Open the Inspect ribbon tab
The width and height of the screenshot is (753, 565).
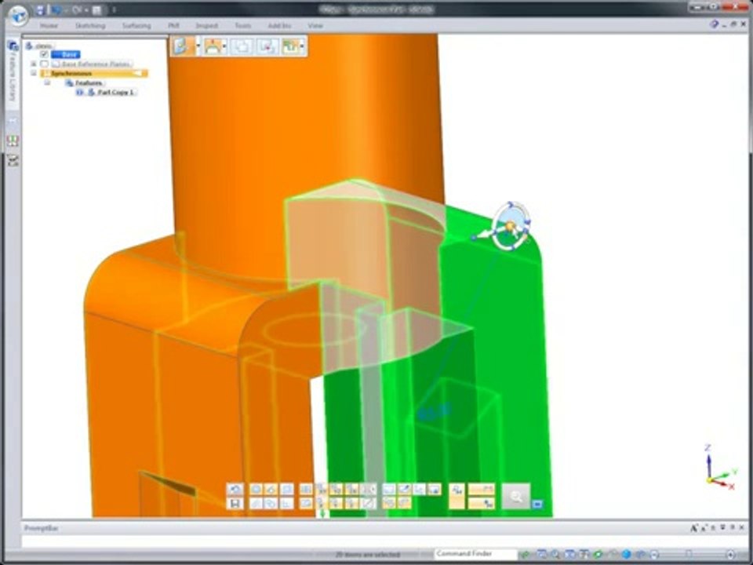[x=206, y=25]
